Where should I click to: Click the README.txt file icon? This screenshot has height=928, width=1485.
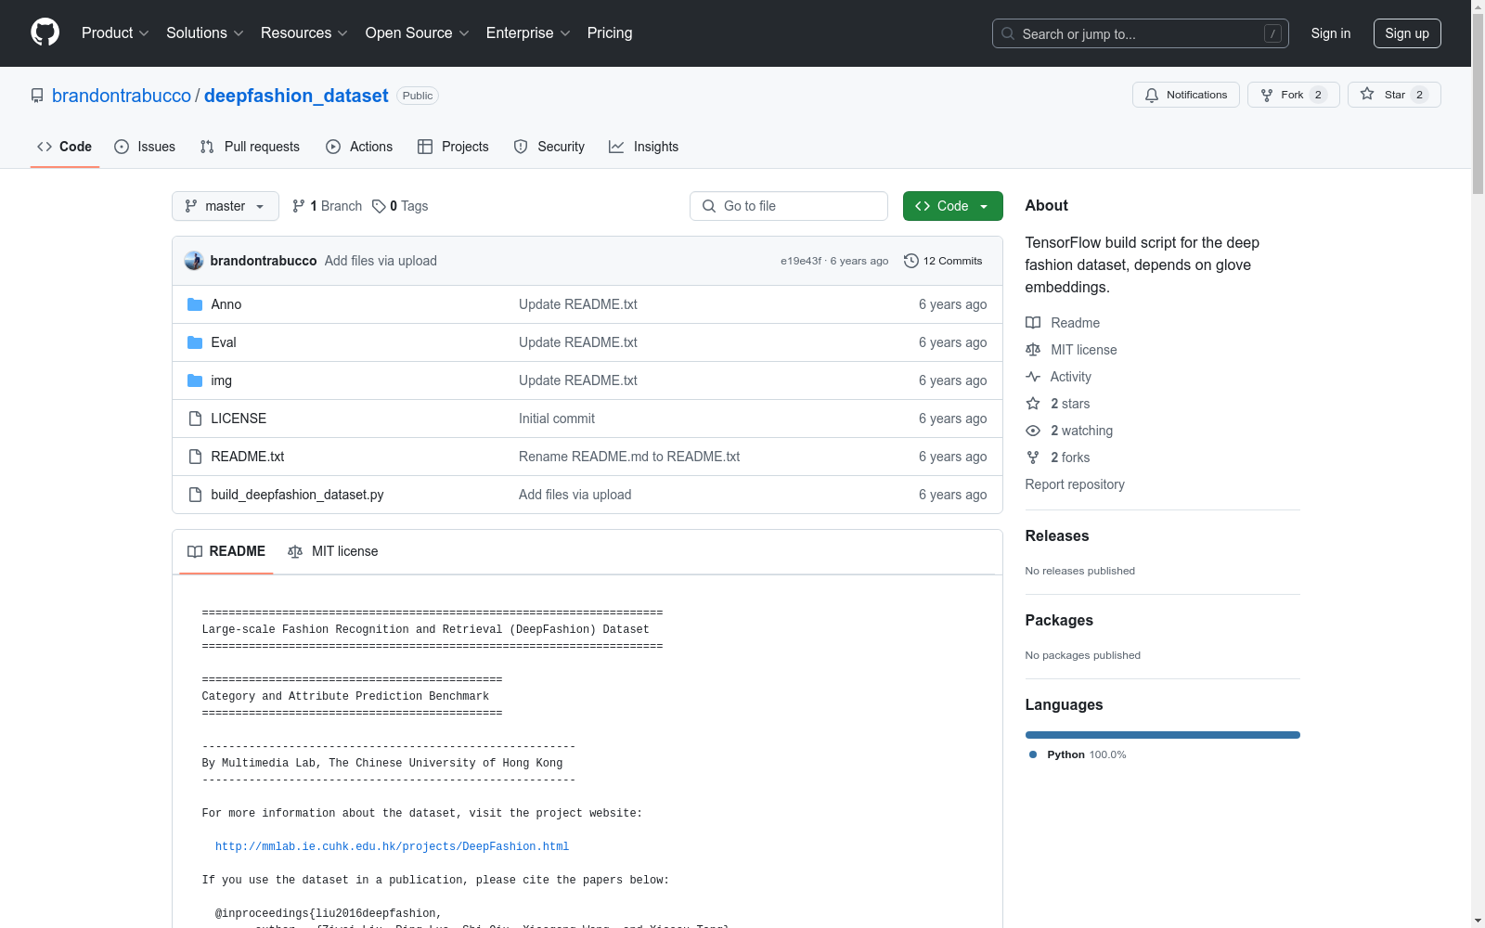195,457
